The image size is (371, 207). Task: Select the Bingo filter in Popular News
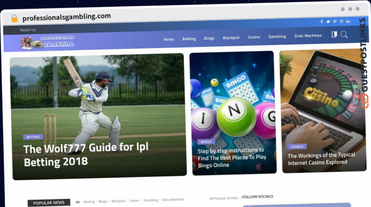tap(103, 202)
